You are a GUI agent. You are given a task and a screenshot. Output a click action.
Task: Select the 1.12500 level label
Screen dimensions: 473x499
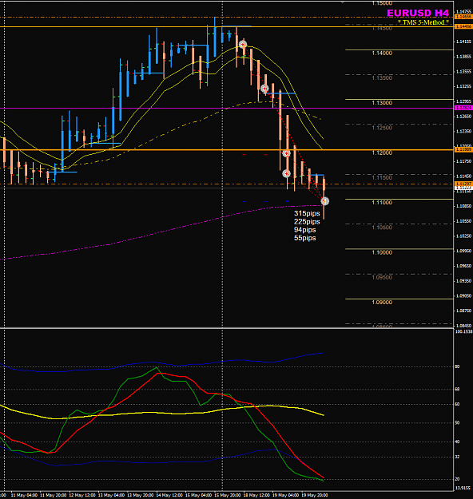pos(382,128)
